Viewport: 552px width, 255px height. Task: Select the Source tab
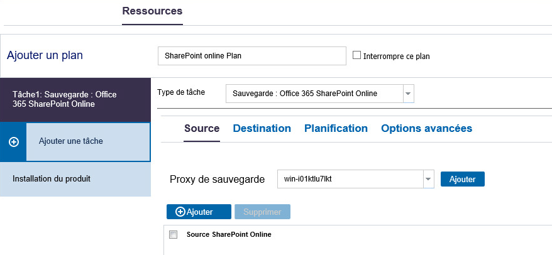click(x=202, y=128)
